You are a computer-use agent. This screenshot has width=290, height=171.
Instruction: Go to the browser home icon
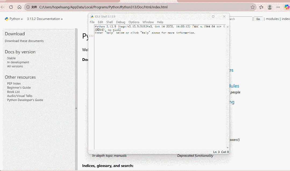[x=19, y=7]
